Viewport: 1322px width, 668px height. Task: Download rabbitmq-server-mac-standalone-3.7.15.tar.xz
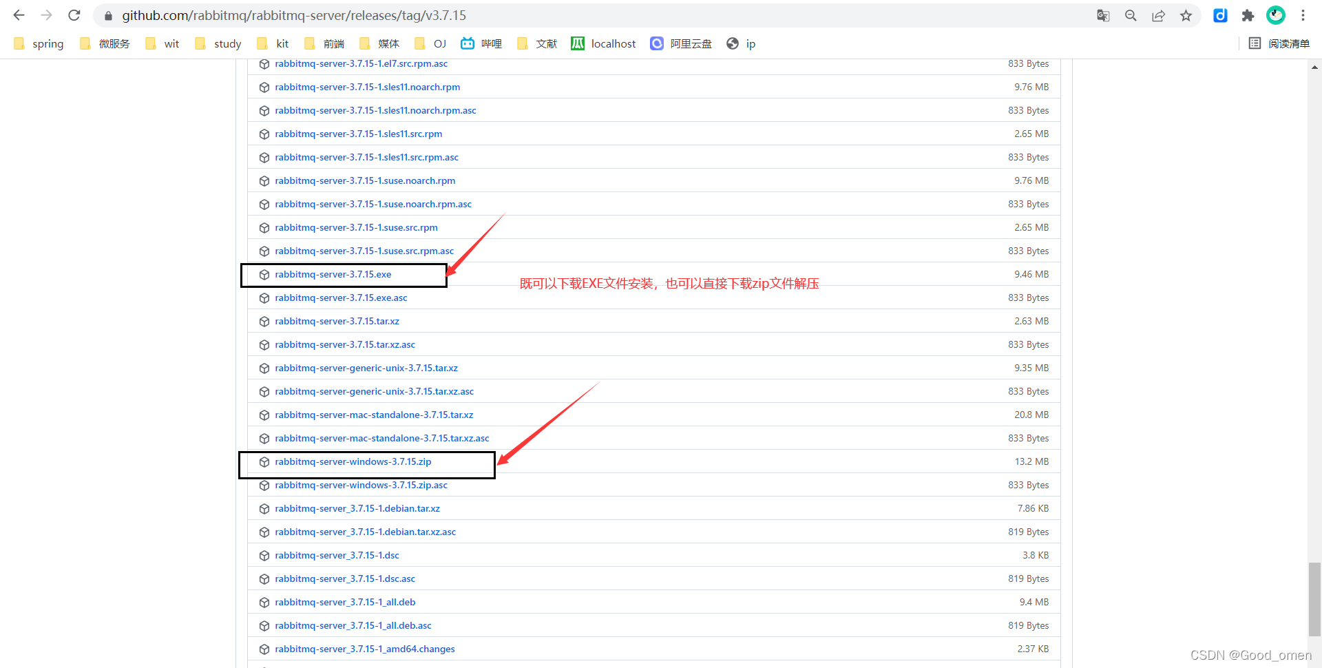374,415
